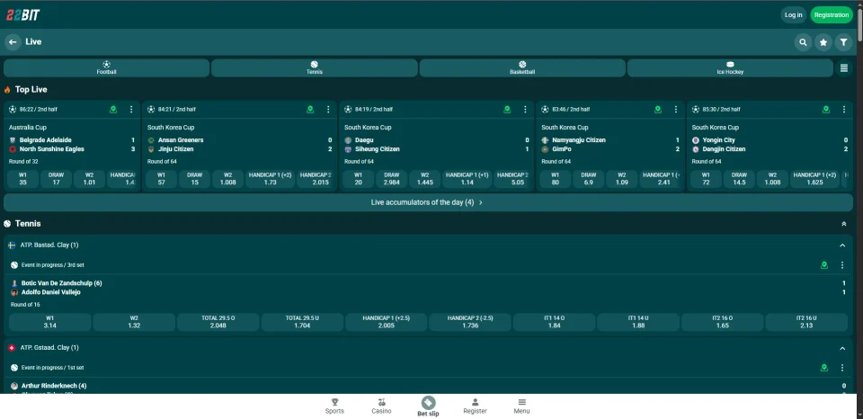Open live stream icon for Belgrade Adelaide match
Image resolution: width=863 pixels, height=419 pixels.
coord(113,110)
